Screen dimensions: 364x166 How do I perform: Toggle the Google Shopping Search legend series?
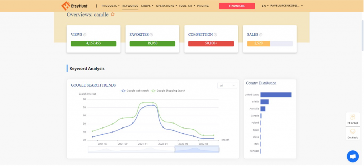click(168, 91)
